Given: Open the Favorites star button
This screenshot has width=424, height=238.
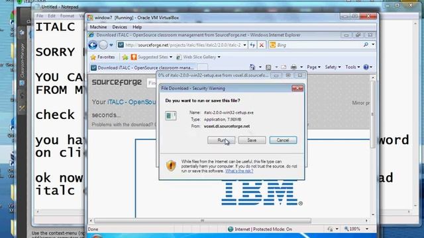Looking at the screenshot, I should pyautogui.click(x=103, y=58).
